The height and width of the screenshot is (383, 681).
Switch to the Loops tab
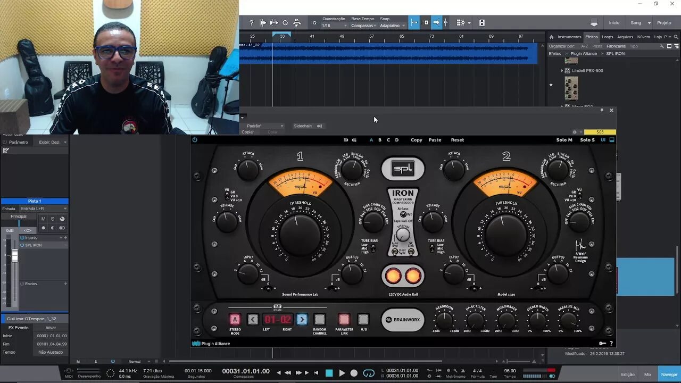point(608,37)
